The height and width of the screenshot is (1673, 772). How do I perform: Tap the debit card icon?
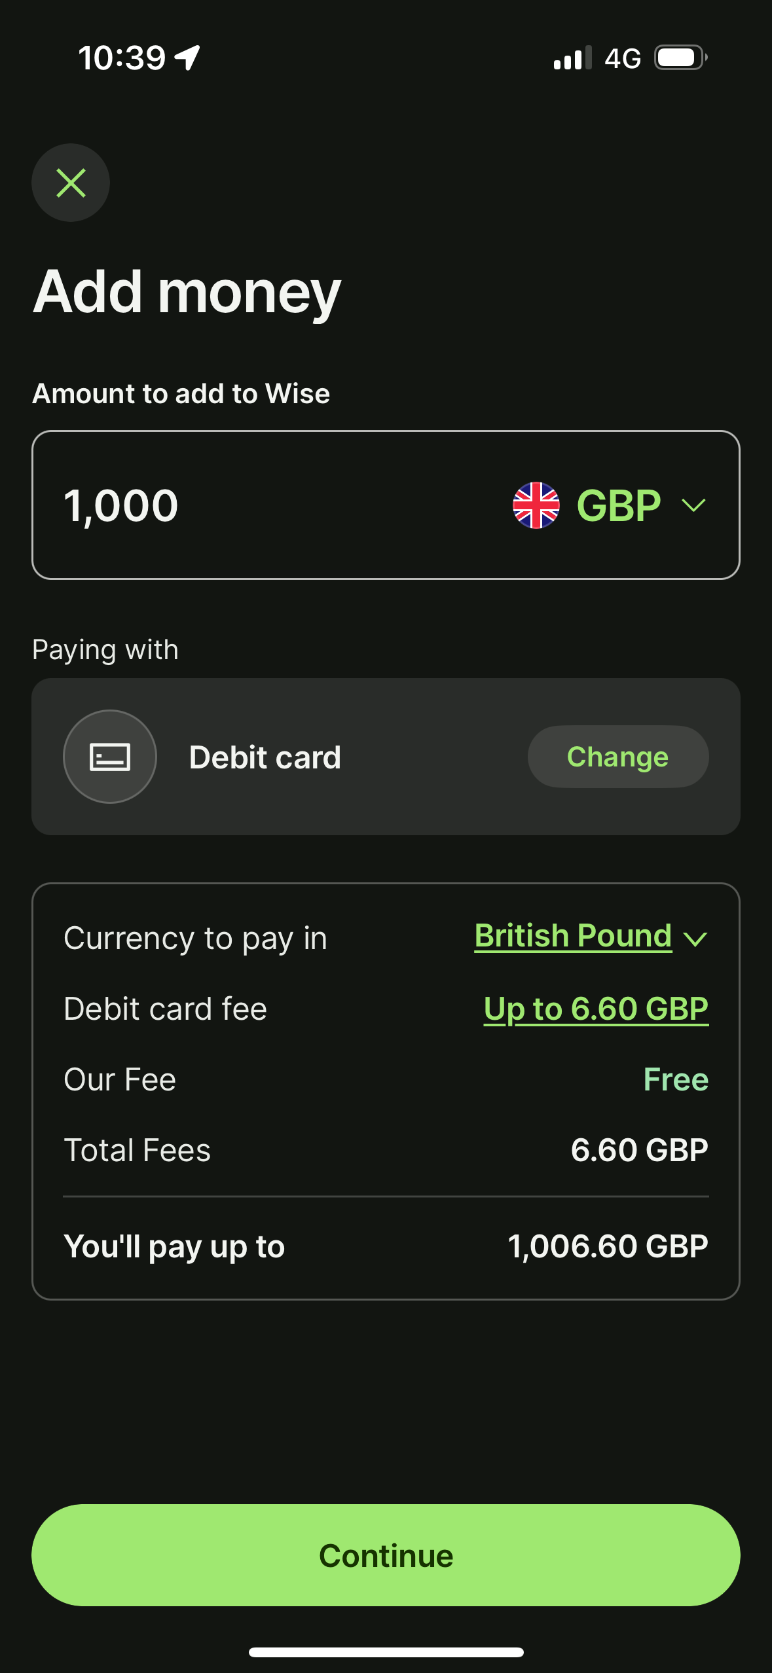click(x=110, y=757)
